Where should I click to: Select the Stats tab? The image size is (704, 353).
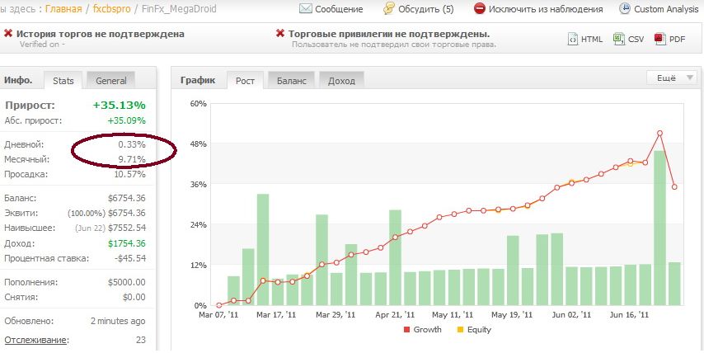63,81
